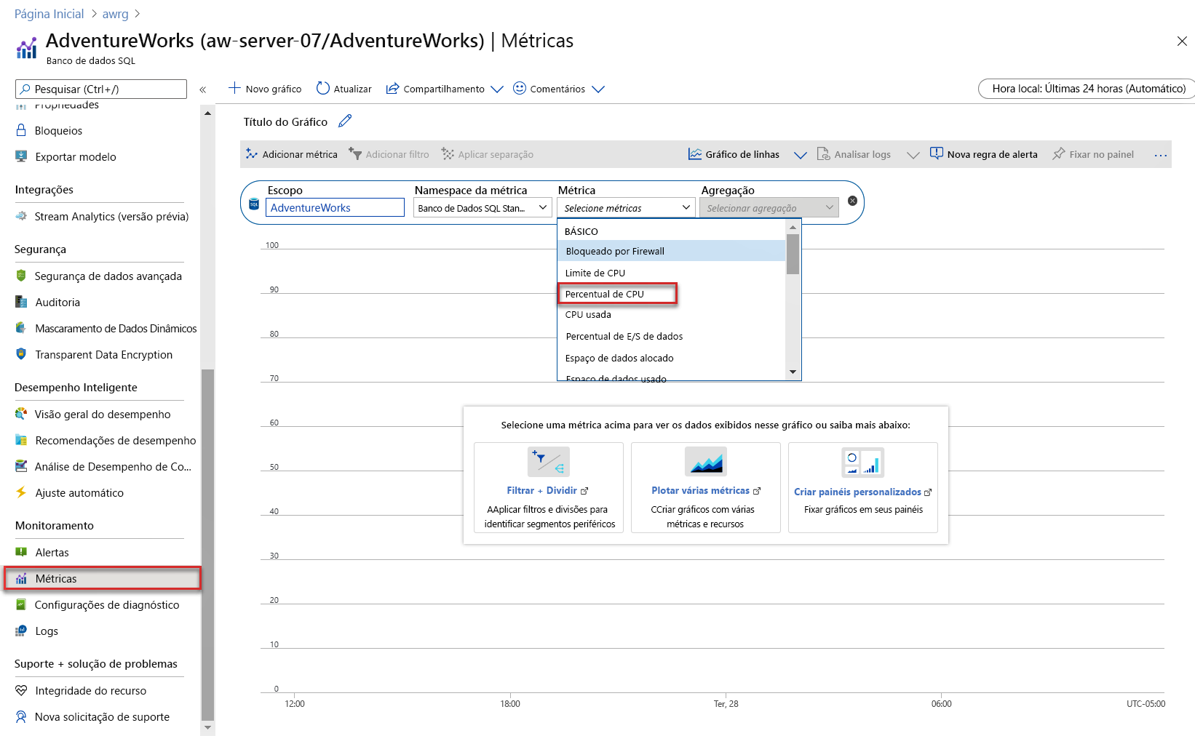Click the pencil icon to edit chart title
The image size is (1195, 736).
click(345, 121)
